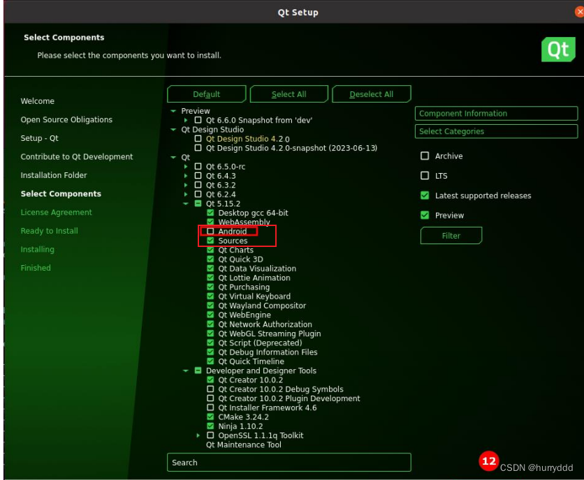Select Contribute to Qt Development step

click(77, 157)
